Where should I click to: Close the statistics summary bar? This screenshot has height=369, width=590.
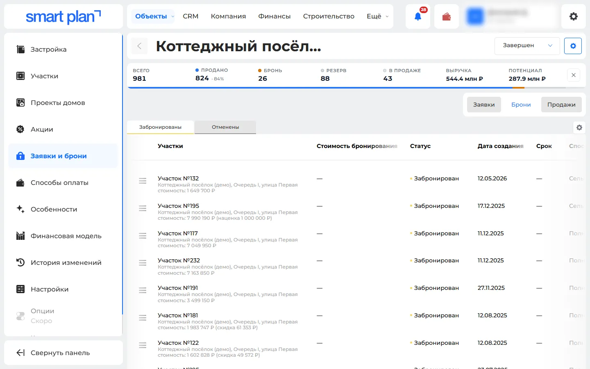pos(574,75)
